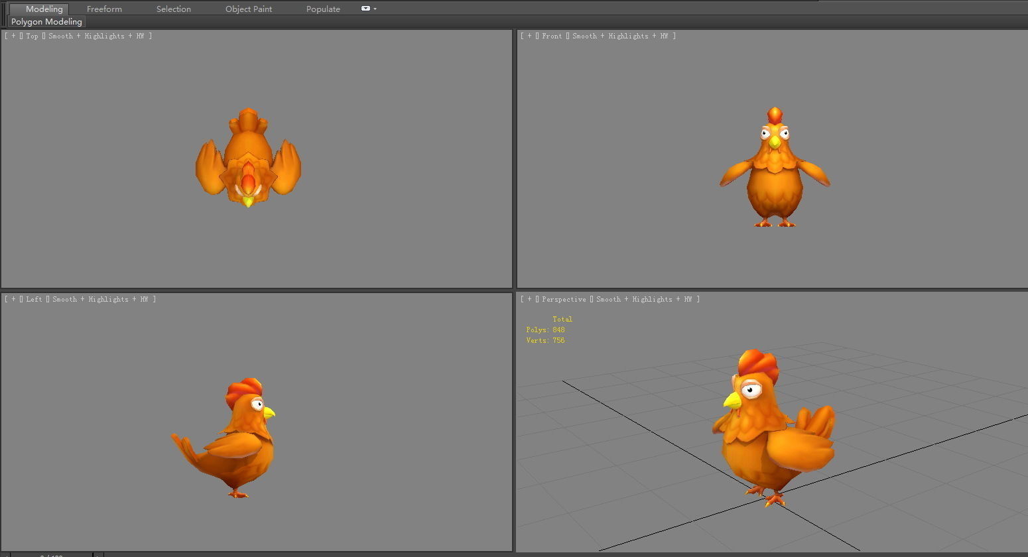
Task: Open the [+] menu in the Top viewport
Action: pos(13,36)
